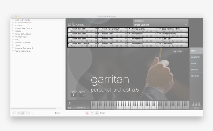This screenshot has height=131, width=213.
Task: Expand the GPO library
Action: point(13,39)
